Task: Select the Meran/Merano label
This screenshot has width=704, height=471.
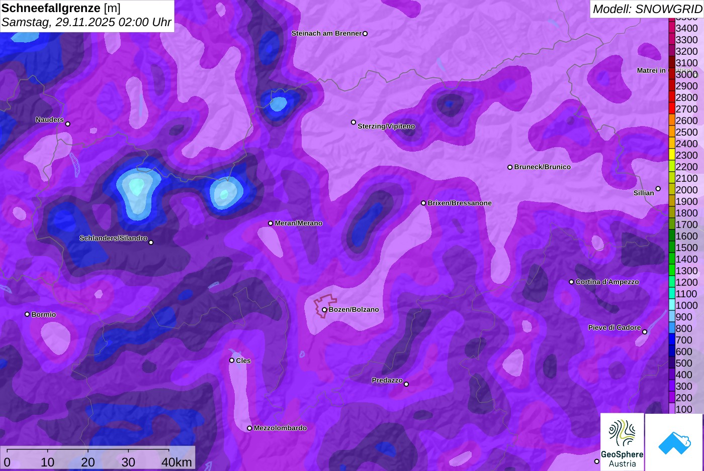Action: coord(299,223)
